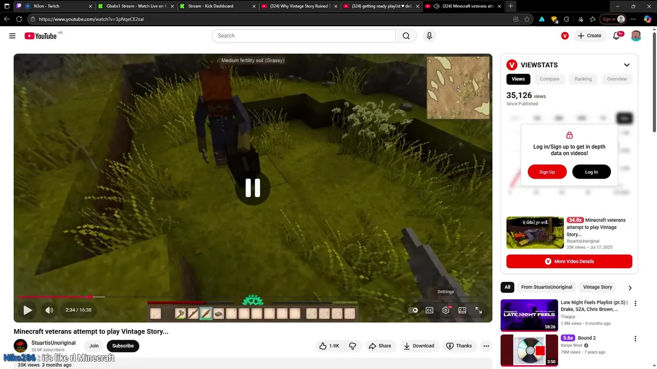Click More Video Details button
This screenshot has width=657, height=369.
(x=569, y=261)
